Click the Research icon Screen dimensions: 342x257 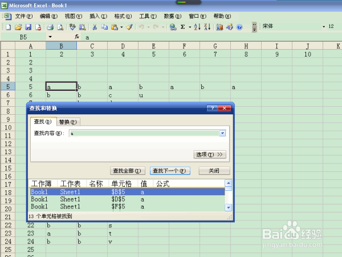coord(82,27)
